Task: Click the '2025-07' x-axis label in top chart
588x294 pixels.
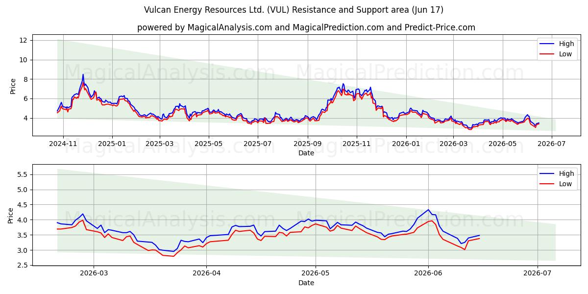Action: pyautogui.click(x=257, y=144)
